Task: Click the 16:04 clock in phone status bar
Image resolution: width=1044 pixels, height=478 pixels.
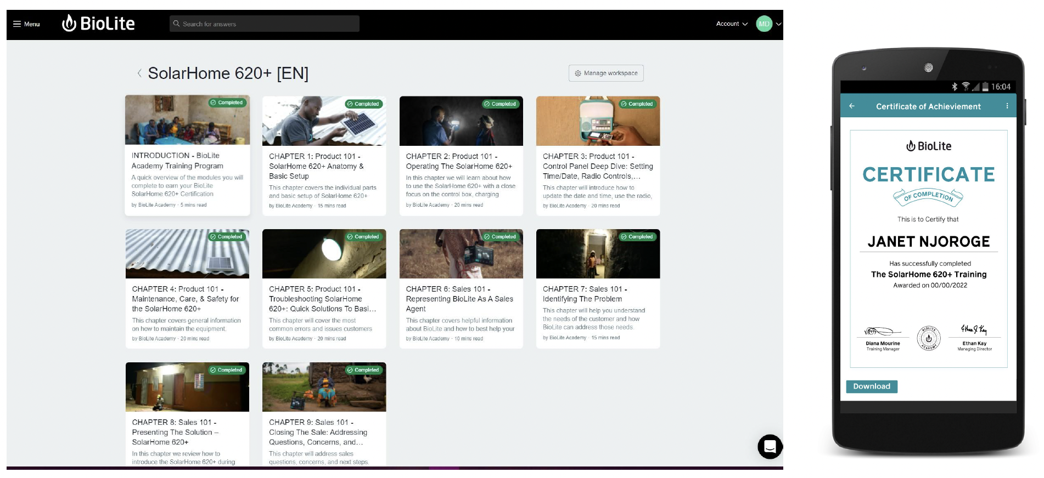Action: pyautogui.click(x=1001, y=87)
